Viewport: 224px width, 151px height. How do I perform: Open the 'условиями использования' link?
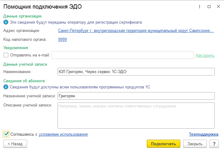pyautogui.click(x=63, y=134)
